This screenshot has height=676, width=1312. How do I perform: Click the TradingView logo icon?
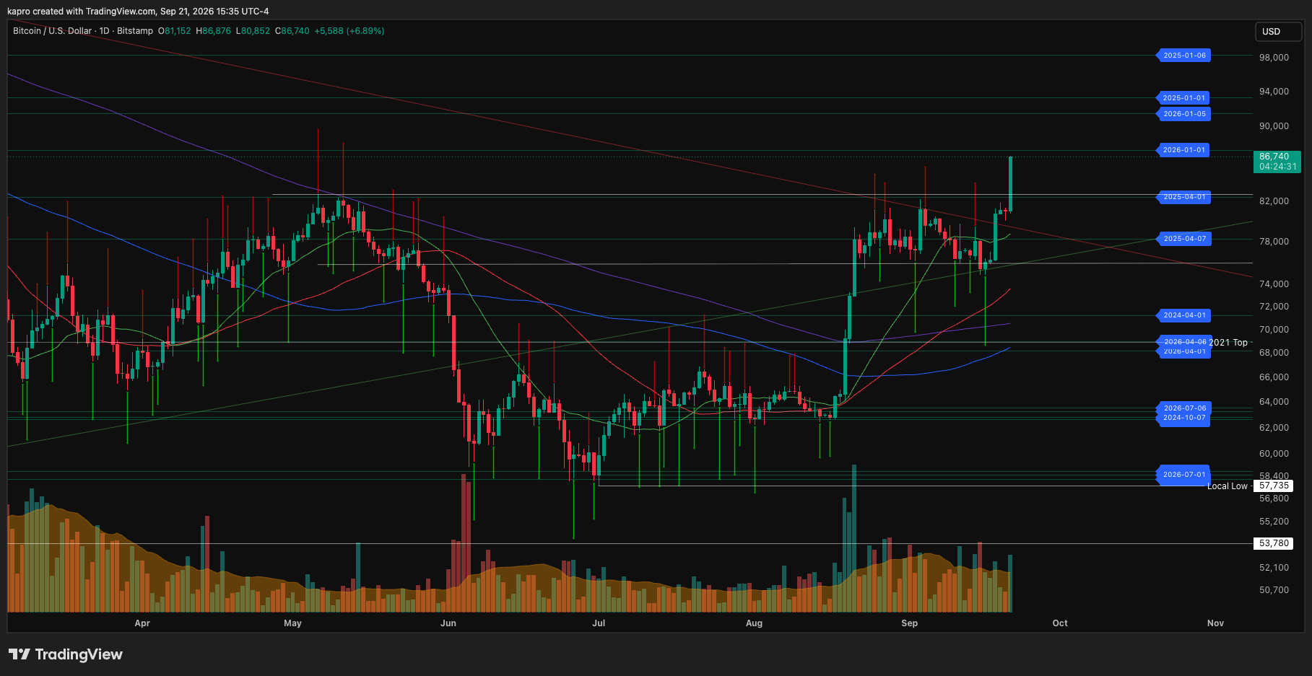[19, 654]
